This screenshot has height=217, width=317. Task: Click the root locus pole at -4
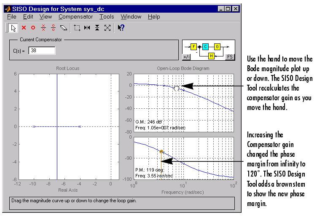click(x=80, y=127)
